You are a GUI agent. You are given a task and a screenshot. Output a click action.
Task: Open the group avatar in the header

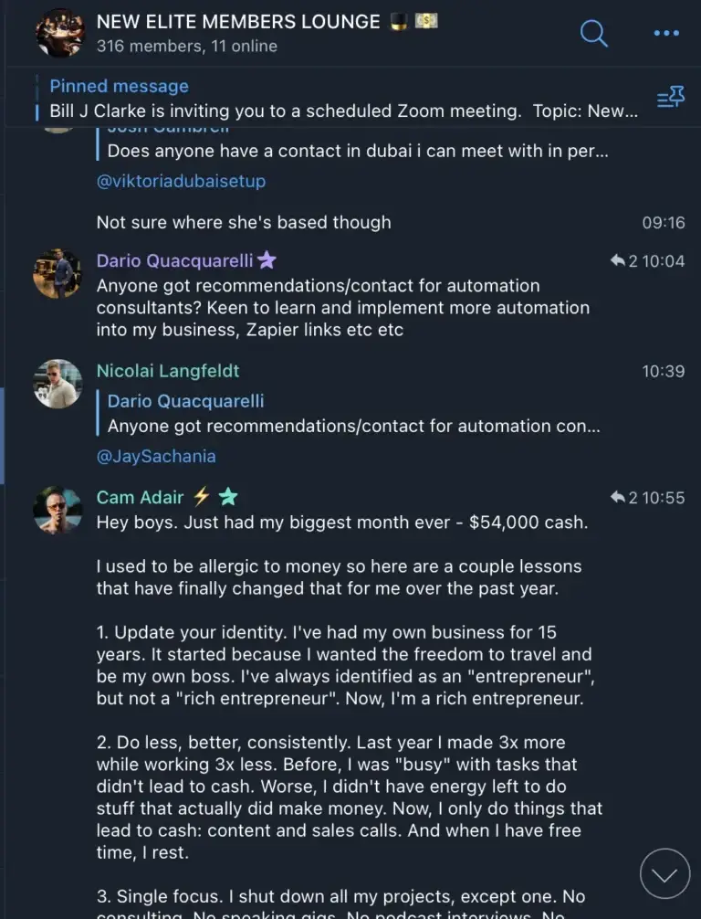click(59, 33)
